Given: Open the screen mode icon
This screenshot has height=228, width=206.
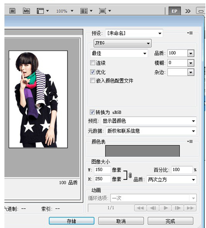Looking at the screenshot, I should pos(103,11).
